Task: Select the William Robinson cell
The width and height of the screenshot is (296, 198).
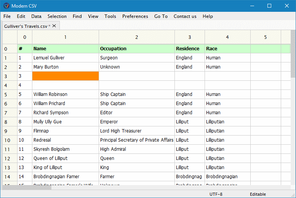Action: pos(65,94)
